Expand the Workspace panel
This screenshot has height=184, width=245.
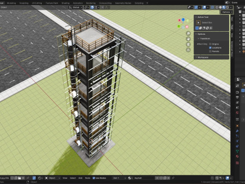tap(196, 57)
